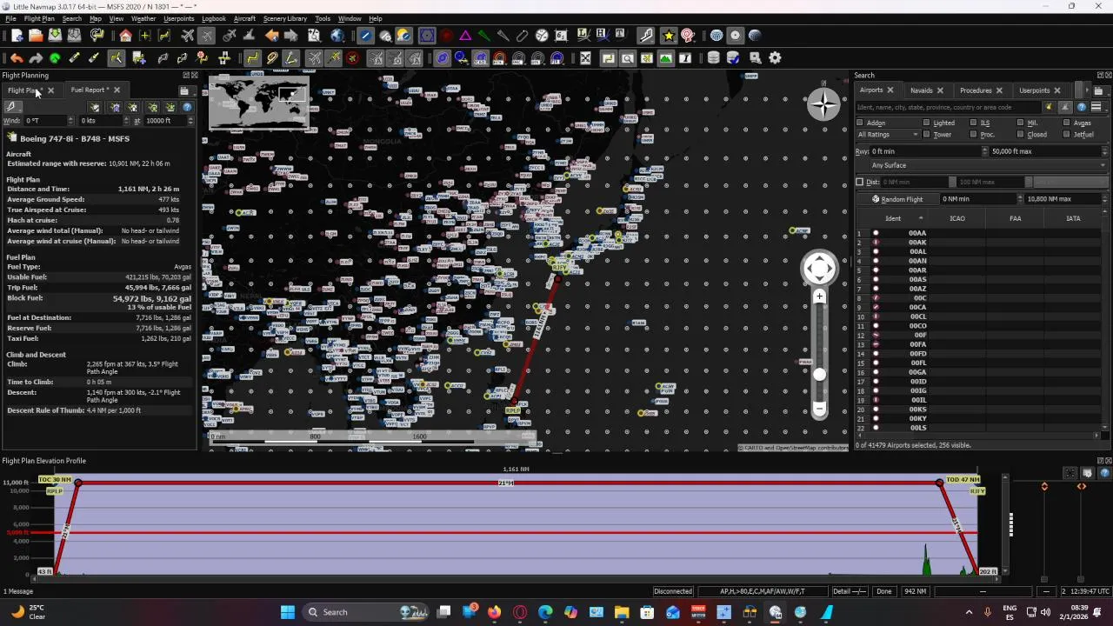The image size is (1113, 626).
Task: Click the green elevation profile window icon
Action: pyautogui.click(x=665, y=58)
